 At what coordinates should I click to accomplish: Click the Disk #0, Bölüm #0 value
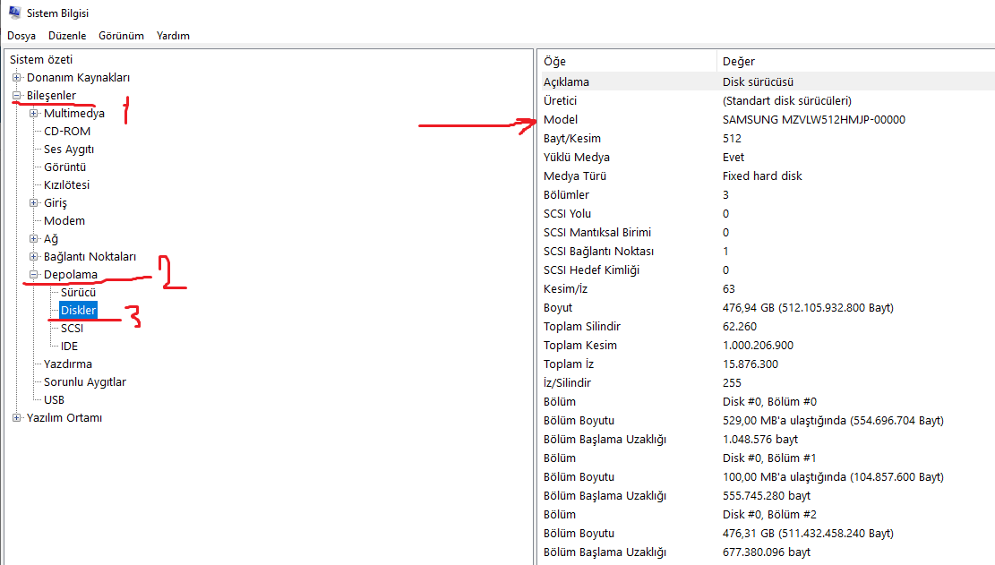tap(769, 402)
